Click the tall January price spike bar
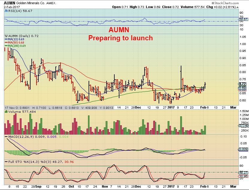 pyautogui.click(x=181, y=79)
